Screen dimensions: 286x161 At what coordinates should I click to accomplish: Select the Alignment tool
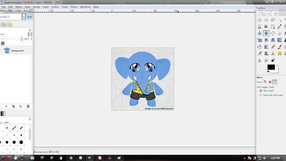273,34
